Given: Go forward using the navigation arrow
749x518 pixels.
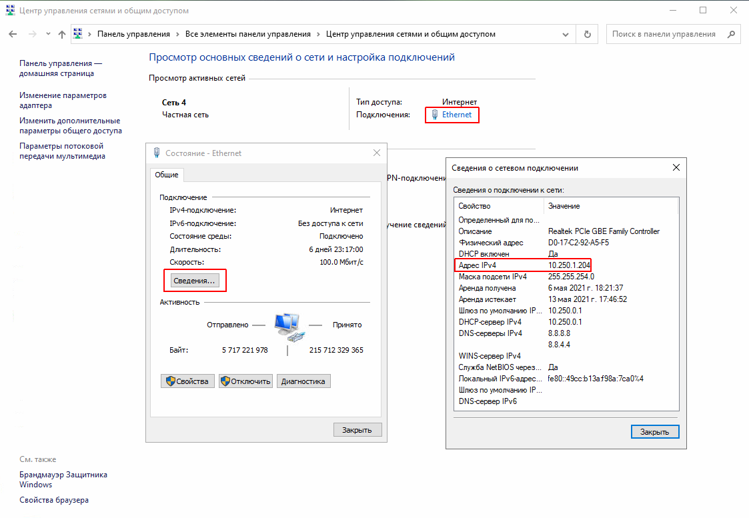Looking at the screenshot, I should pyautogui.click(x=33, y=34).
